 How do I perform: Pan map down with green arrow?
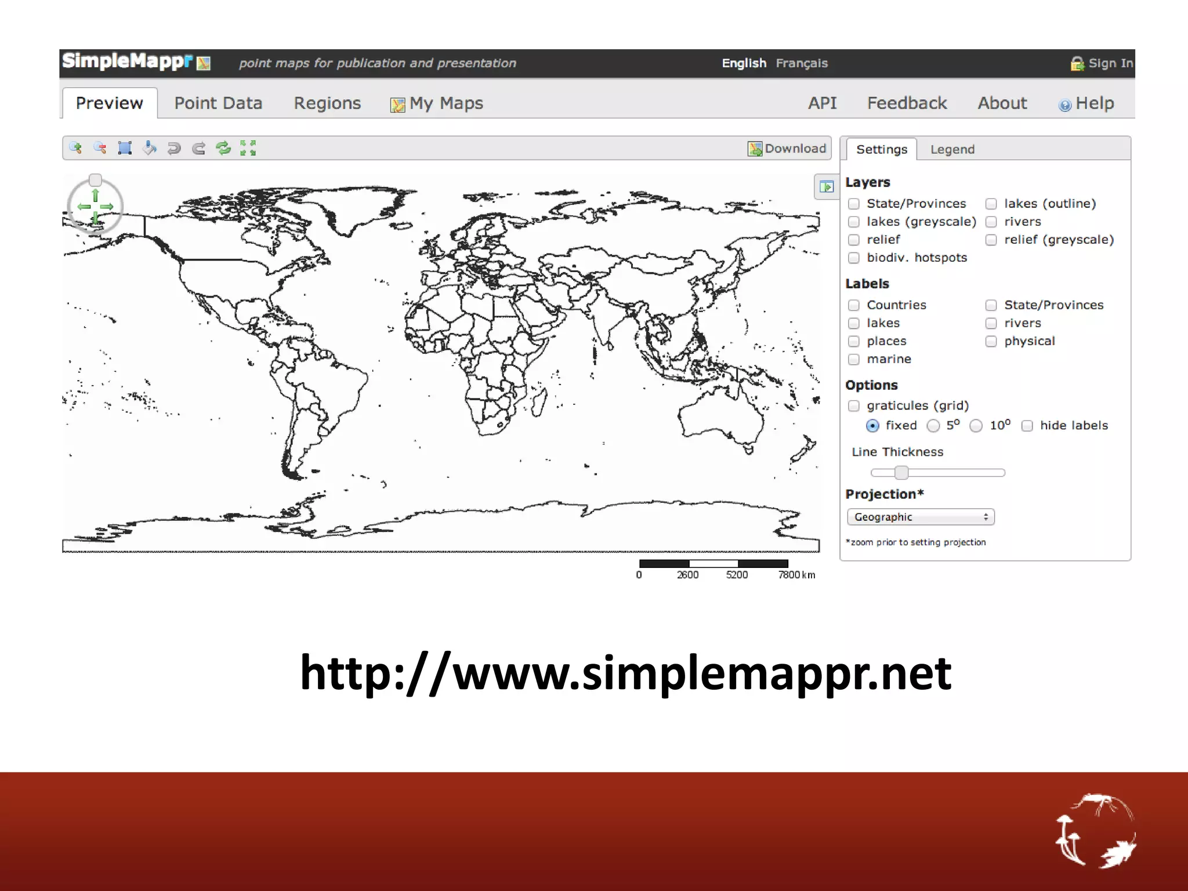tap(96, 218)
